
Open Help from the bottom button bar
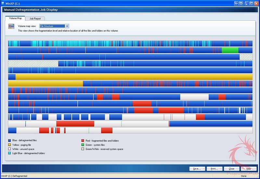(x=248, y=169)
